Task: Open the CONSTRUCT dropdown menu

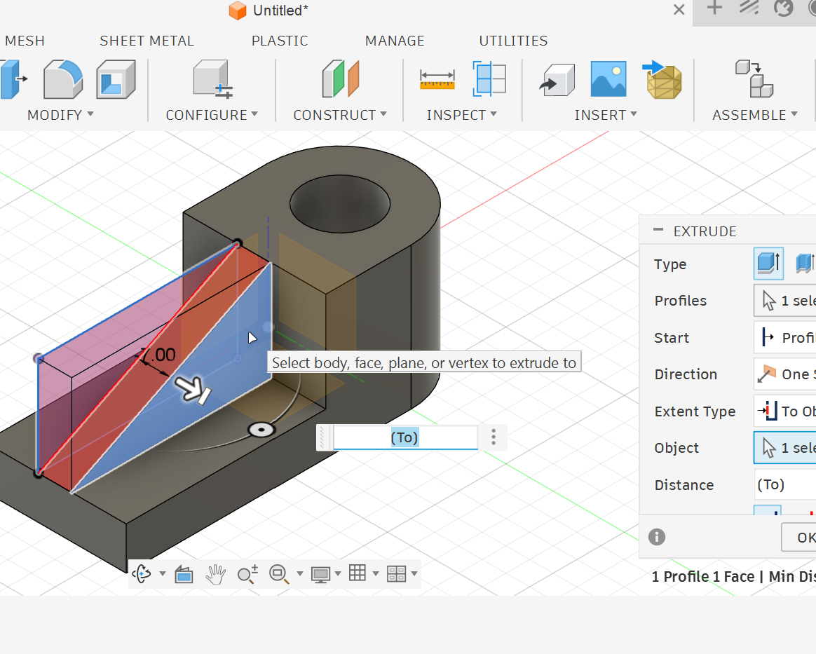Action: (x=340, y=115)
